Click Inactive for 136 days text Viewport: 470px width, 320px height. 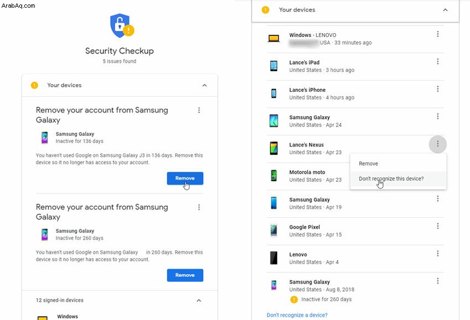pos(80,141)
